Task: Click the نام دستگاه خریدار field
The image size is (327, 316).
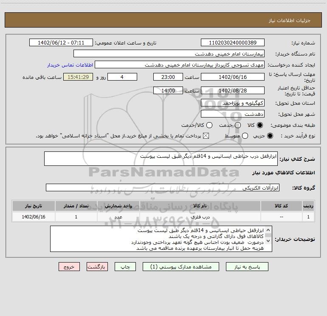Action: click(x=169, y=53)
